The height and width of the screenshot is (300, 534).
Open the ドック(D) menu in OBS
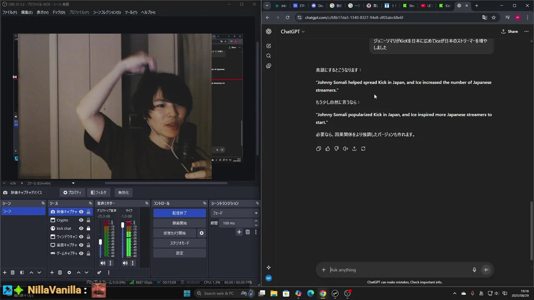[x=59, y=12]
